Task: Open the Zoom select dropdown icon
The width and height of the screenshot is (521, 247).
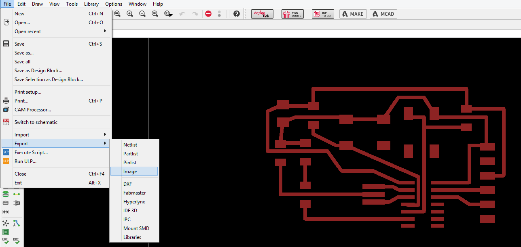Action: coord(168,14)
